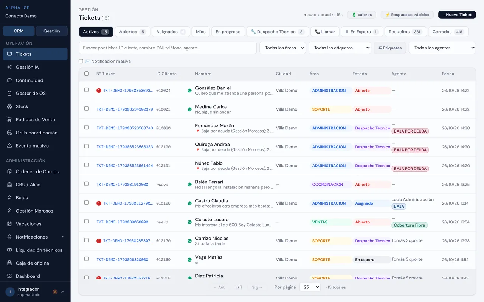Check the select-all box in table header

click(x=87, y=74)
